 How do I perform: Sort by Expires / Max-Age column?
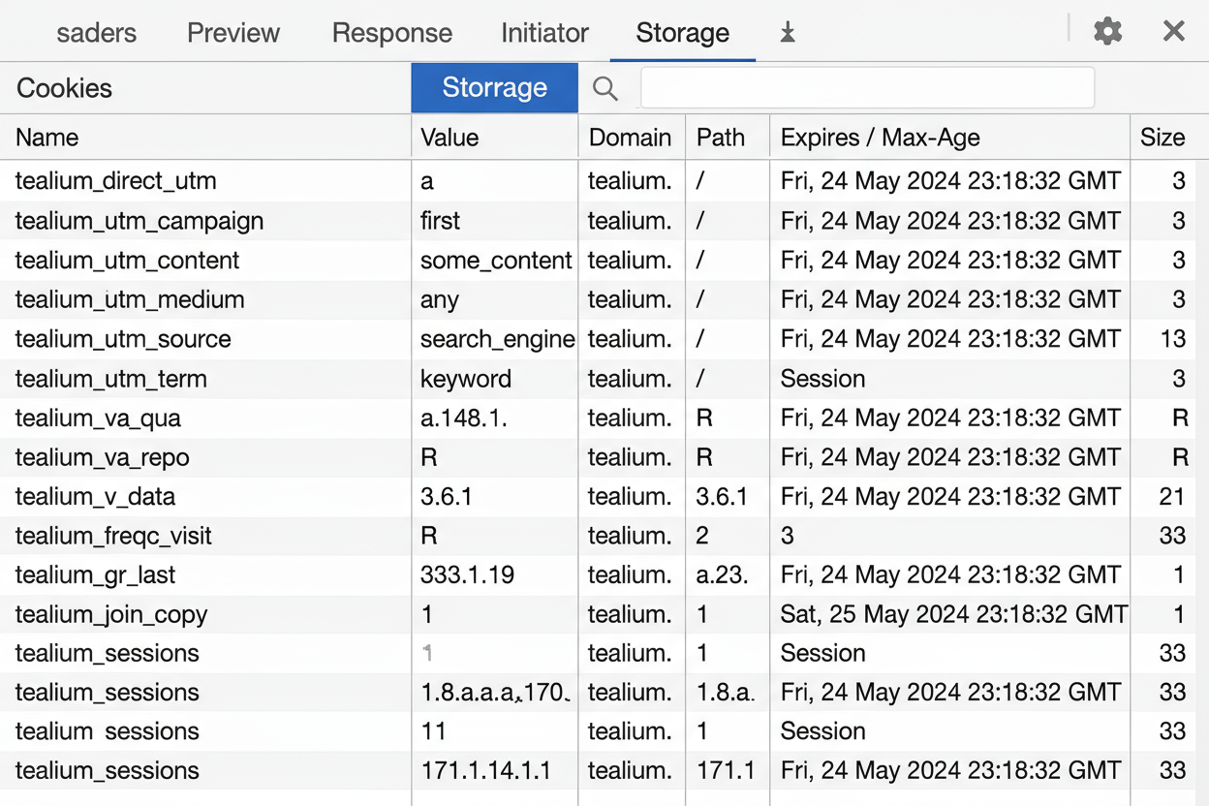point(880,138)
